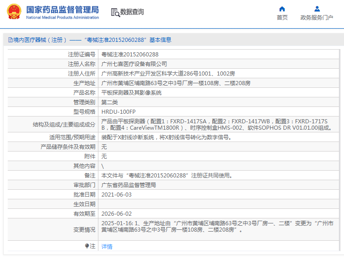This screenshot has height=258, width=344.
Task: Click 审批部门 row label
Action: pyautogui.click(x=84, y=185)
